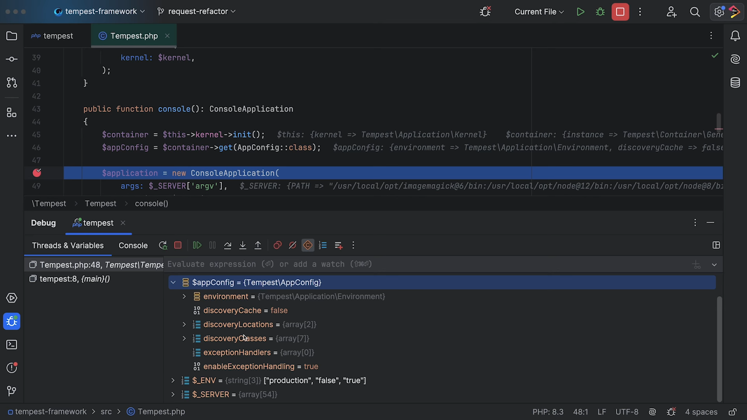
Task: Toggle listening for PHP debug connections
Action: tap(486, 12)
